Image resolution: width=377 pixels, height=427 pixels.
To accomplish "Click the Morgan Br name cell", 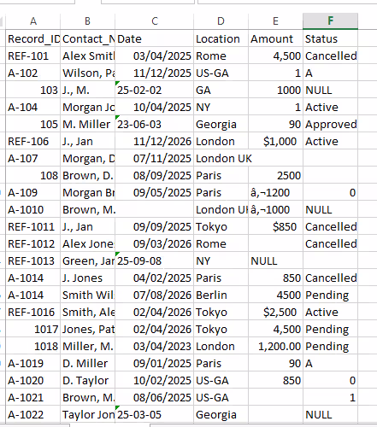I will 87,192.
